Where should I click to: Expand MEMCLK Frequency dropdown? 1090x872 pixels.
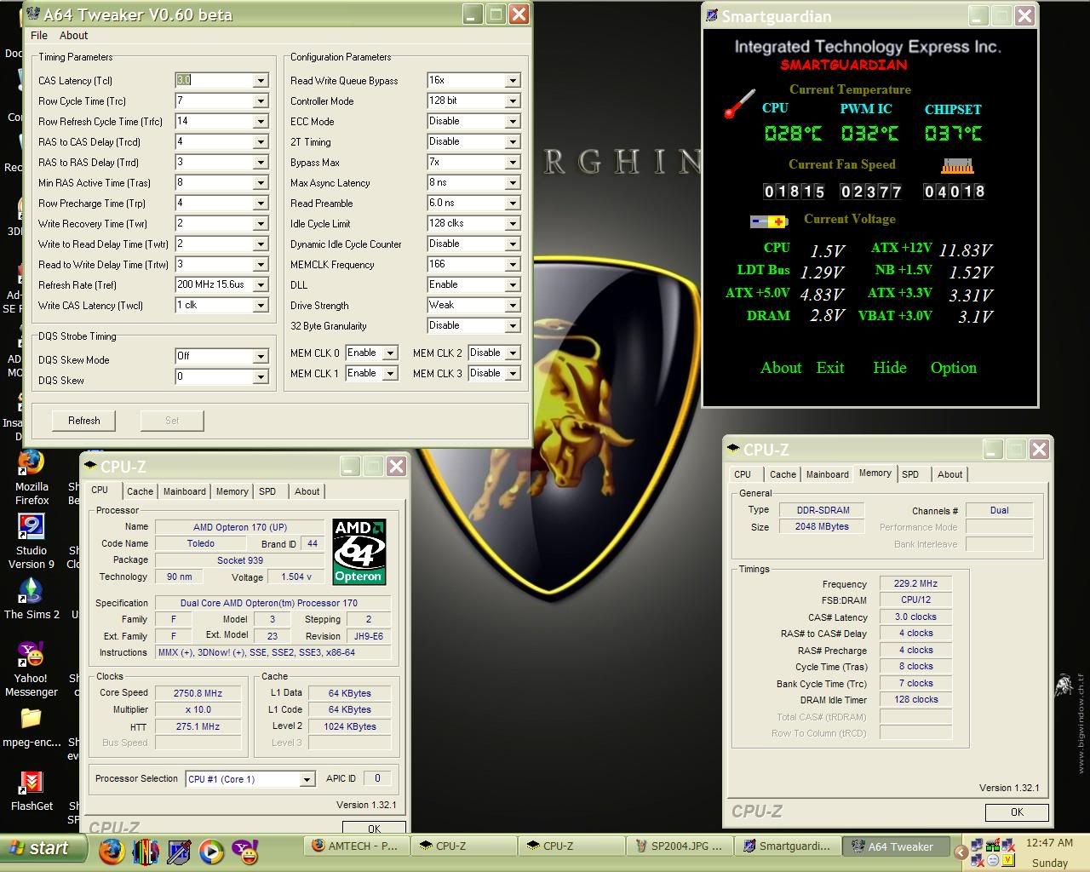point(513,265)
